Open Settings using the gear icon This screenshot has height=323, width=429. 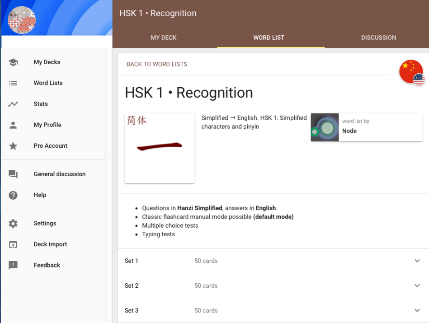pos(13,224)
